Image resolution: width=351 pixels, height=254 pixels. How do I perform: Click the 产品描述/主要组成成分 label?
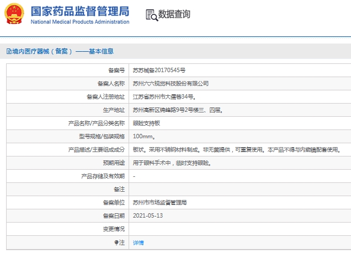point(97,150)
